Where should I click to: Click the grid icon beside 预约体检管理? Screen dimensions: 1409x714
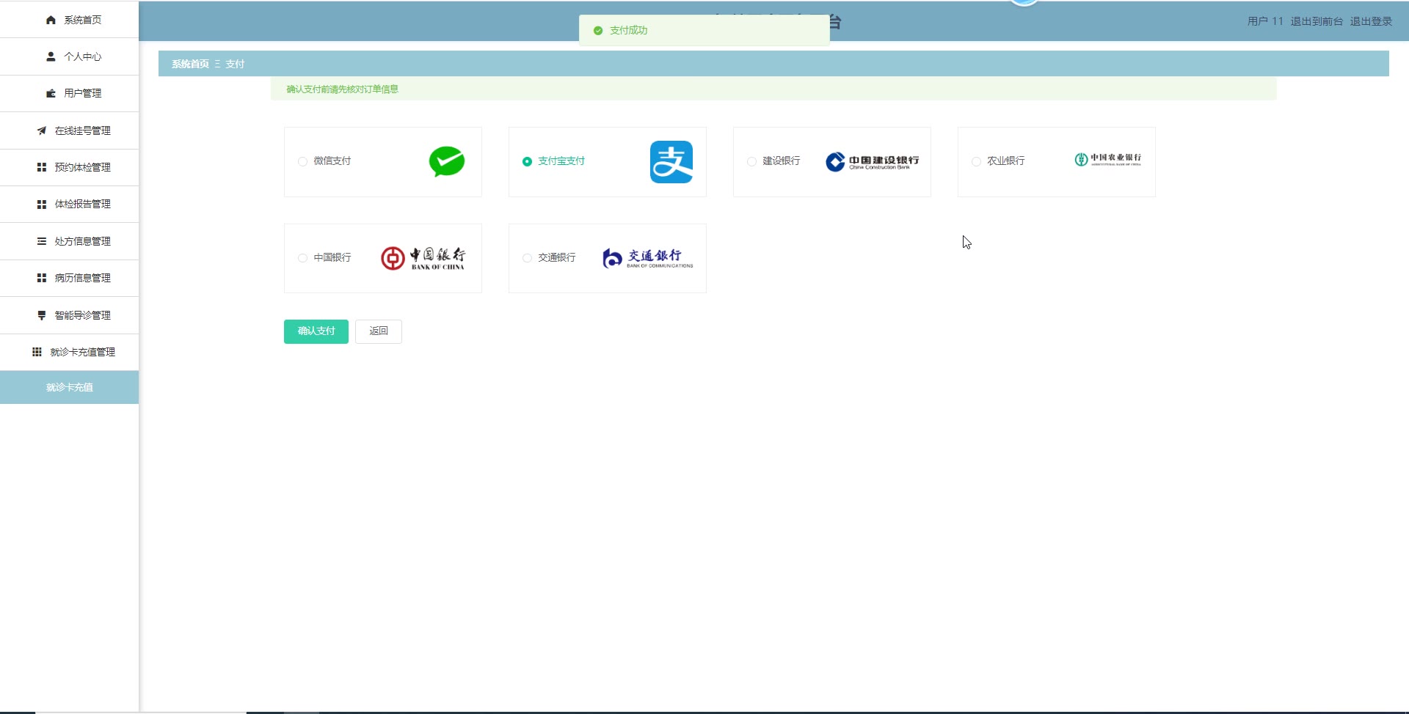pyautogui.click(x=42, y=167)
